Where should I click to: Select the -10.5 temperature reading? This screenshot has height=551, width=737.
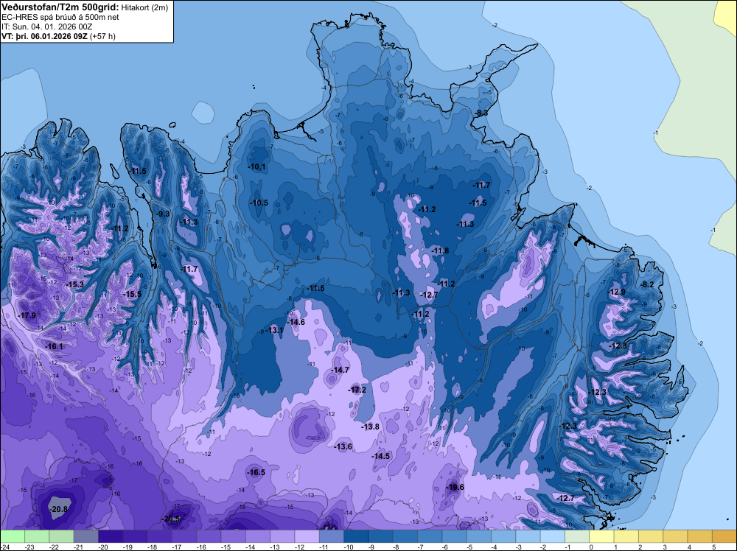[259, 203]
